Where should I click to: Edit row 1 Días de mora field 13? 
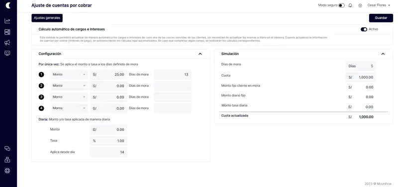coord(173,74)
